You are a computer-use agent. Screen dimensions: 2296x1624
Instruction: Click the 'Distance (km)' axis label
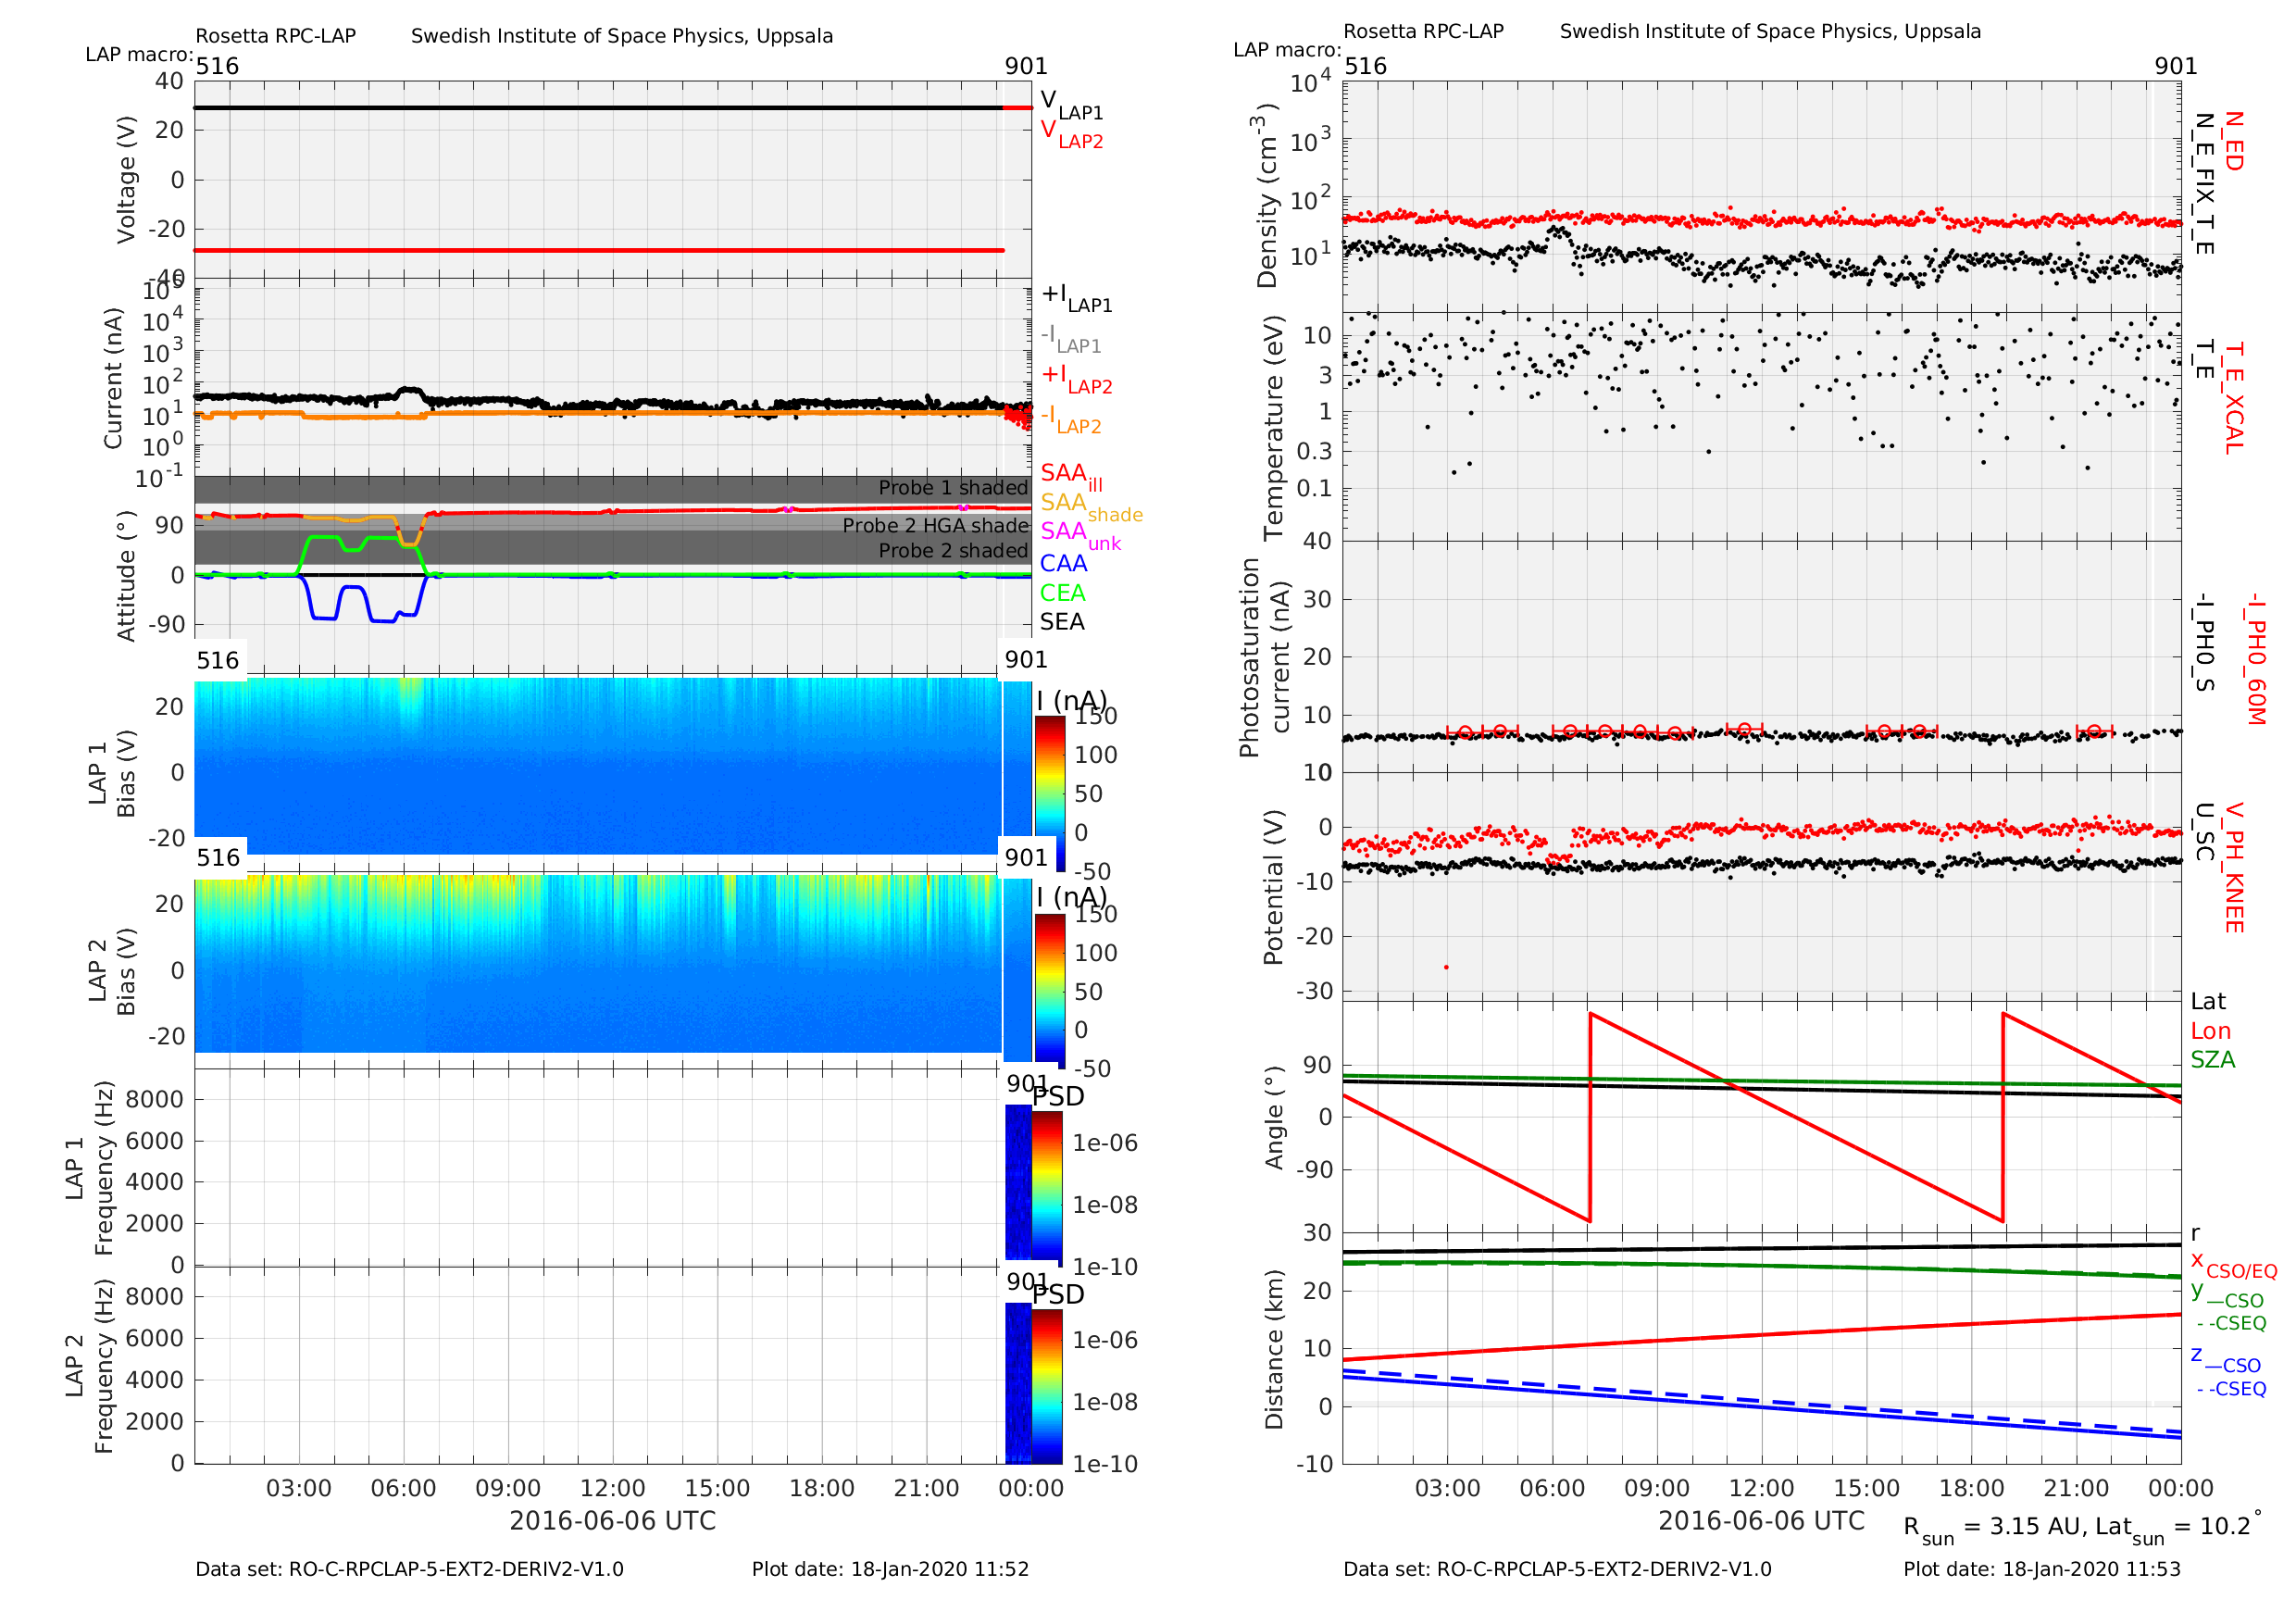[x=1273, y=1349]
